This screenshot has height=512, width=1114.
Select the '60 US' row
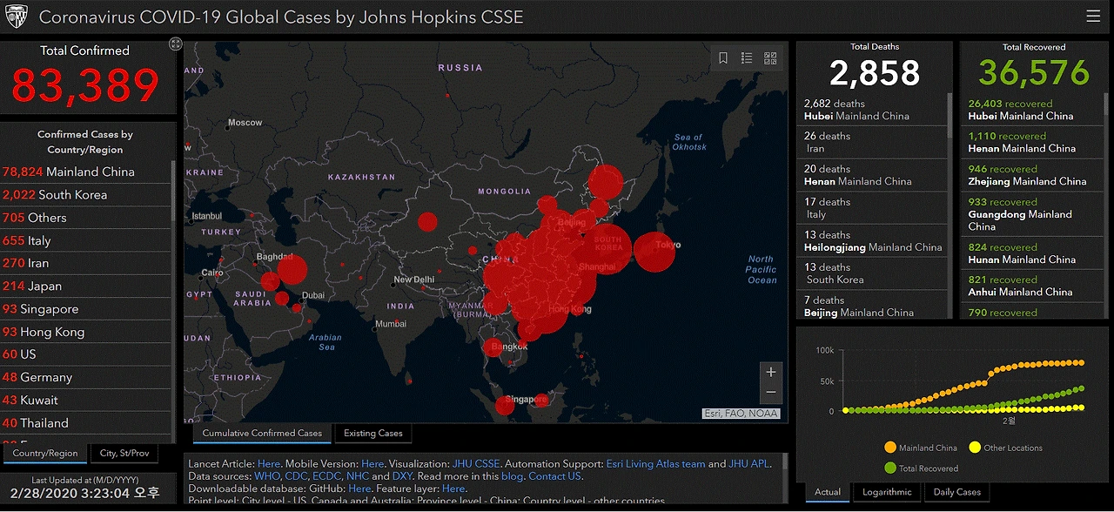86,354
